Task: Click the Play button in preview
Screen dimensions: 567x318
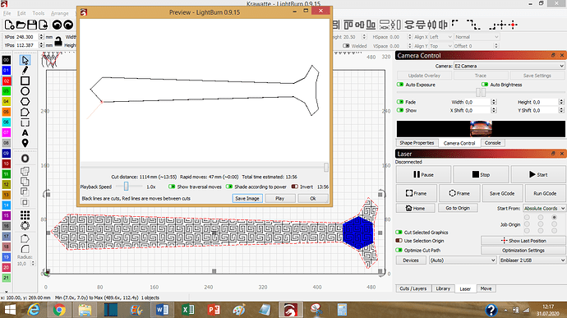Action: tap(280, 198)
